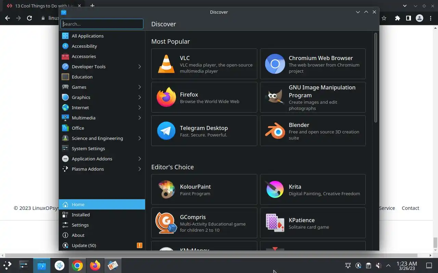Image resolution: width=438 pixels, height=273 pixels.
Task: Open the About page
Action: [102, 235]
